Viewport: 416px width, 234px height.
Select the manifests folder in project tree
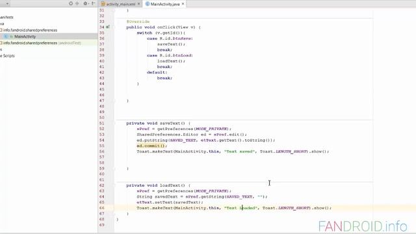6,18
